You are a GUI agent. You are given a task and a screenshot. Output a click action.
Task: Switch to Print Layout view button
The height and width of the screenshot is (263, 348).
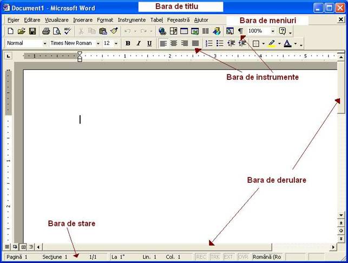[23, 247]
